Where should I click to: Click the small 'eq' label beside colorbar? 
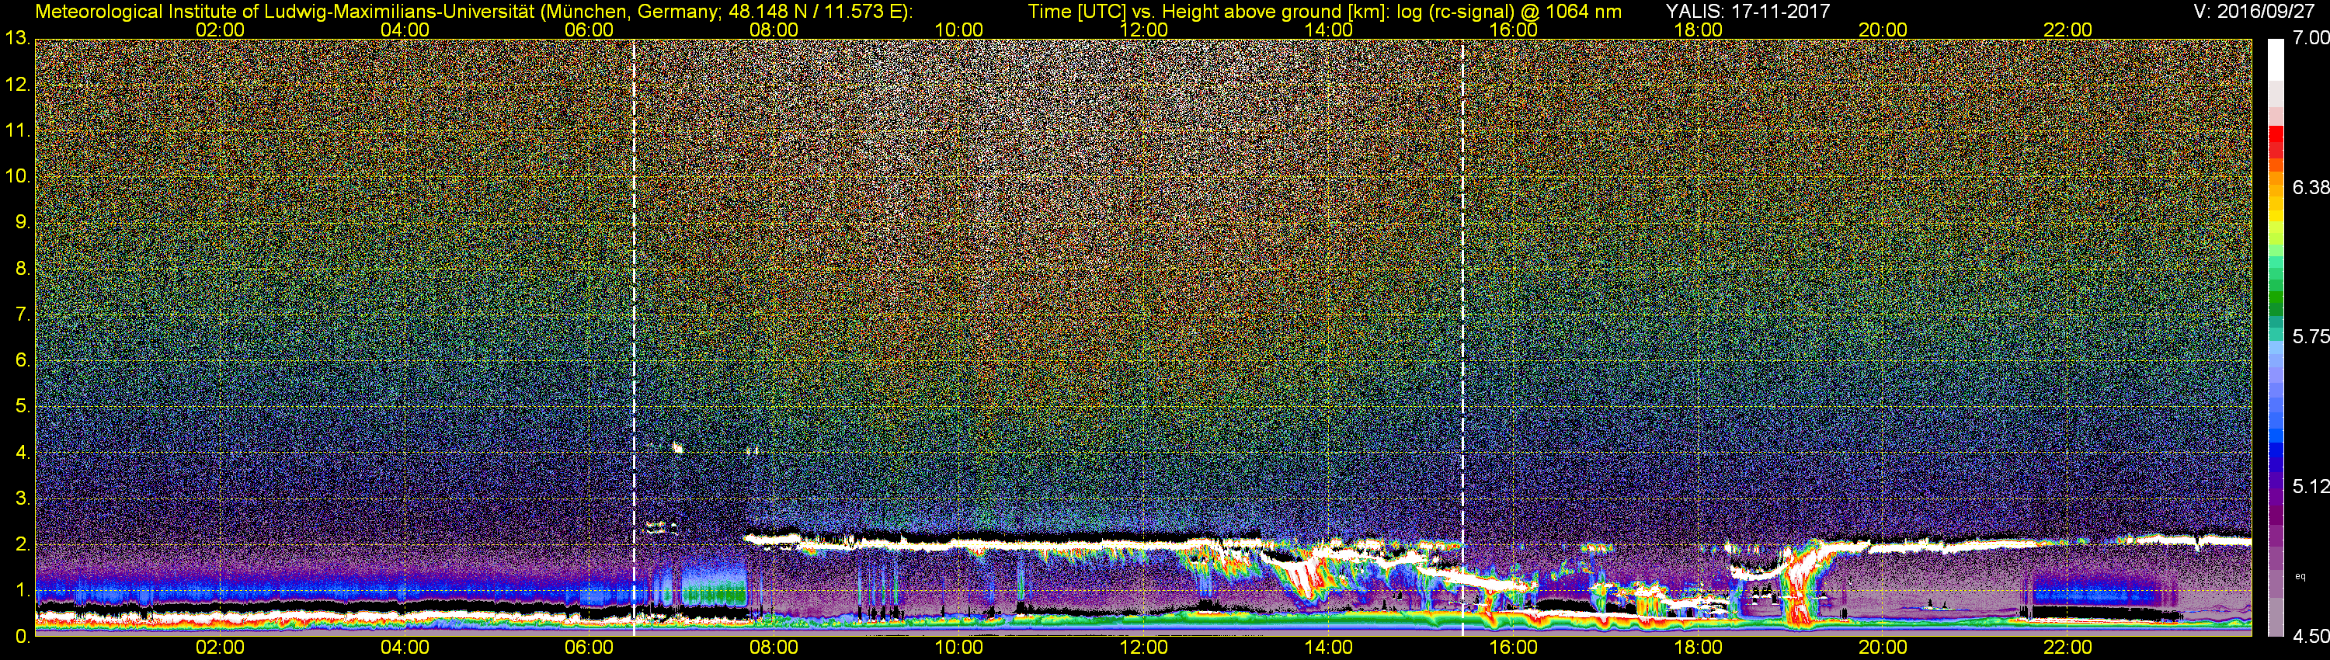2300,576
